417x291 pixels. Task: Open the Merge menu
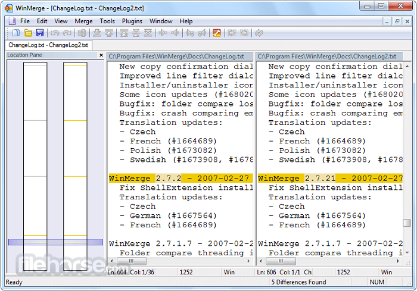(83, 21)
